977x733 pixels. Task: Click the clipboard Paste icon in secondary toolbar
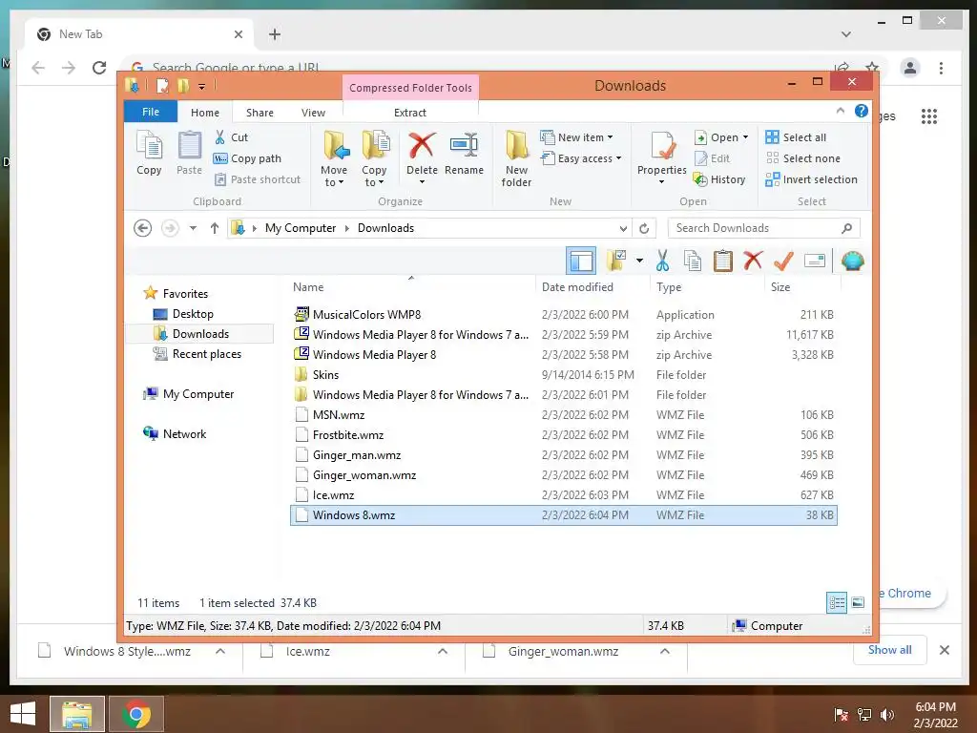(x=723, y=262)
